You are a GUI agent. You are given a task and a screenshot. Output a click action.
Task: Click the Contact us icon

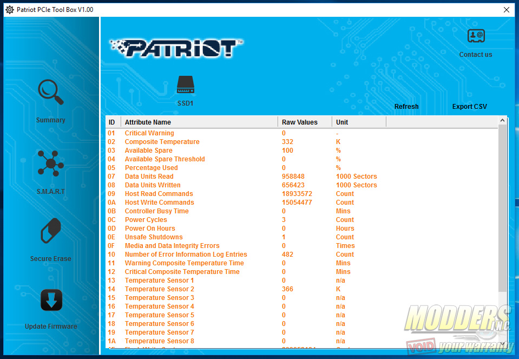476,36
